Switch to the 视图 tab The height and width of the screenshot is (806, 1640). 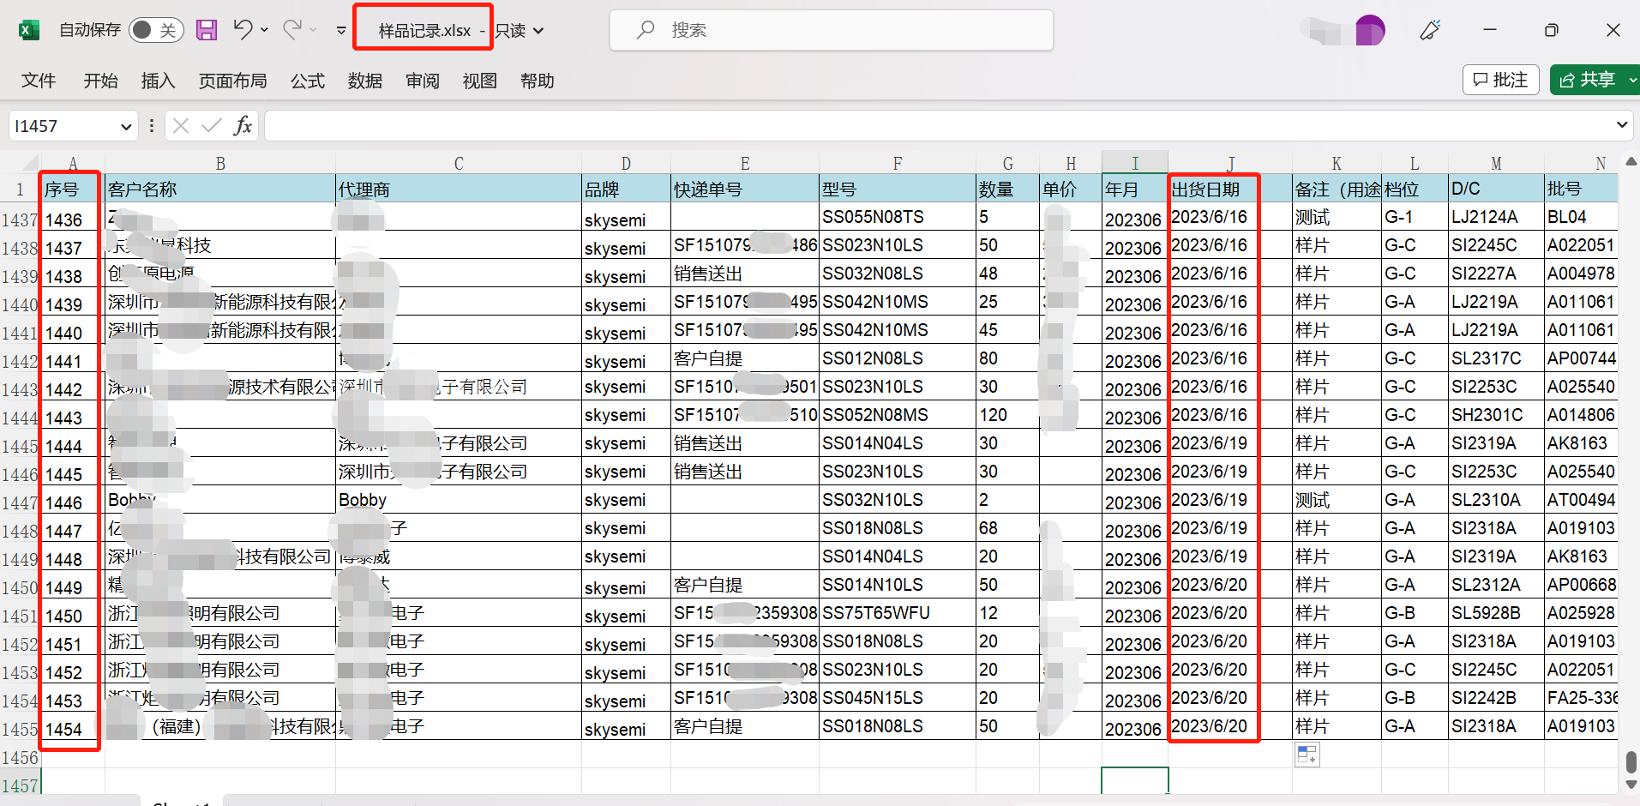tap(479, 81)
